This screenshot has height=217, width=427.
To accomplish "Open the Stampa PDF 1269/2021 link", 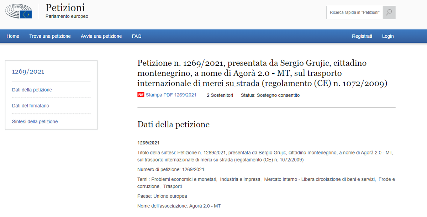I will coord(171,95).
